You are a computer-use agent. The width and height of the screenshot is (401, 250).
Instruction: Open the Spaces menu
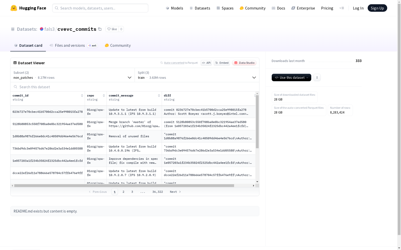tap(225, 8)
